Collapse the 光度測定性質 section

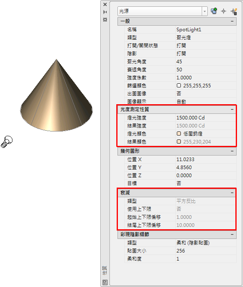coord(232,109)
